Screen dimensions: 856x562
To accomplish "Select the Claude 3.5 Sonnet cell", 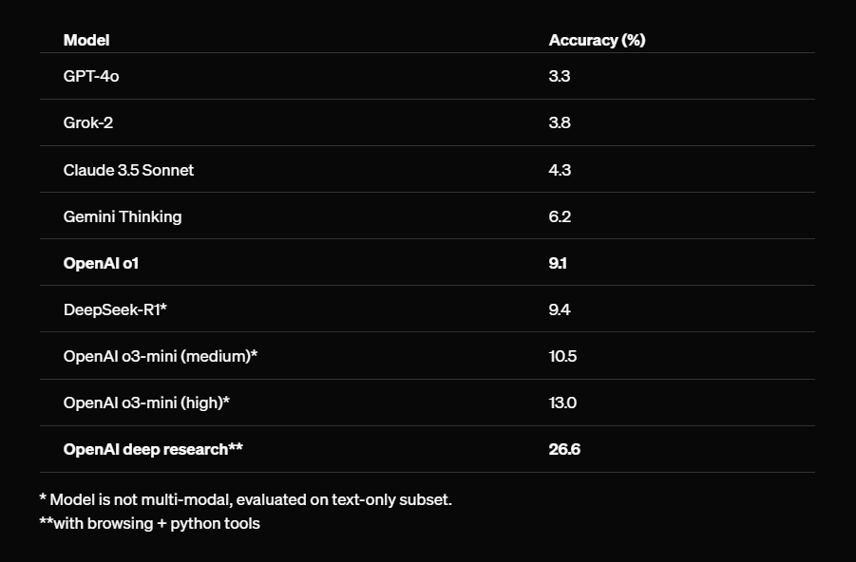I will pos(128,170).
